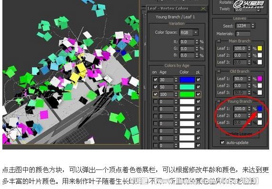Open Young Branch Leaf 3 white swatch

[x=260, y=122]
